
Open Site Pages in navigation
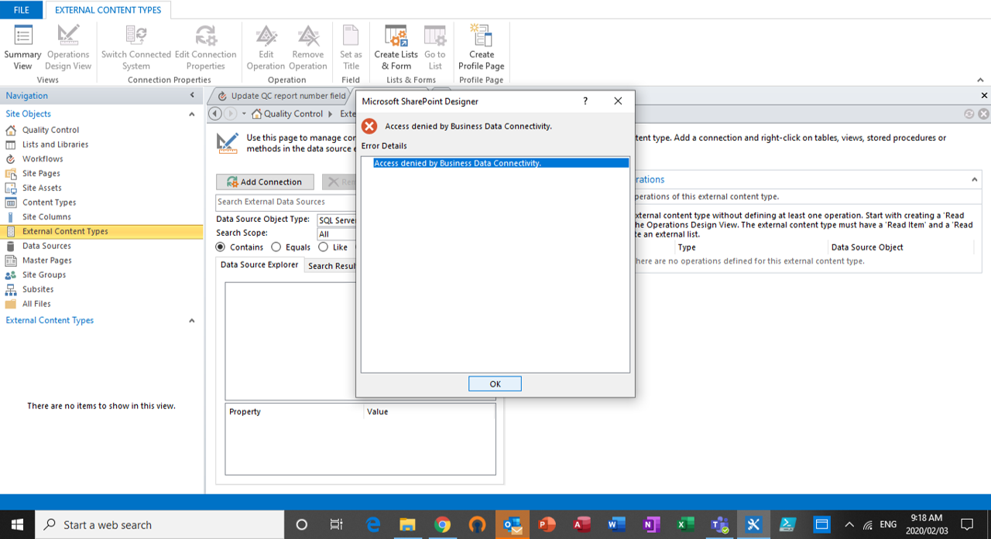point(41,173)
